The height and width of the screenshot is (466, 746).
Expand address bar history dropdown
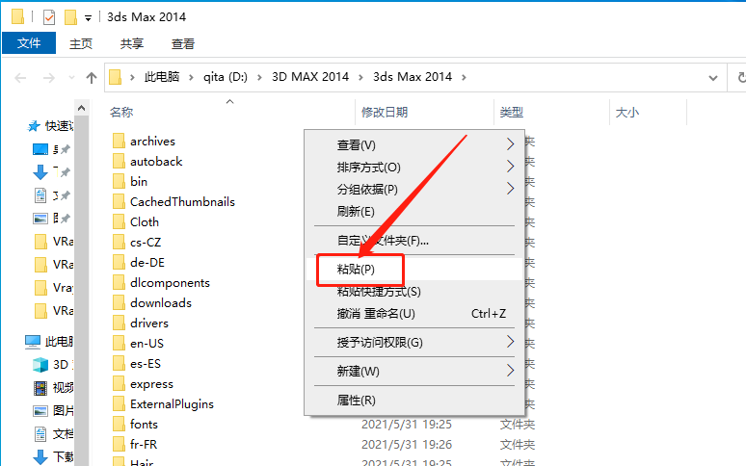click(712, 78)
